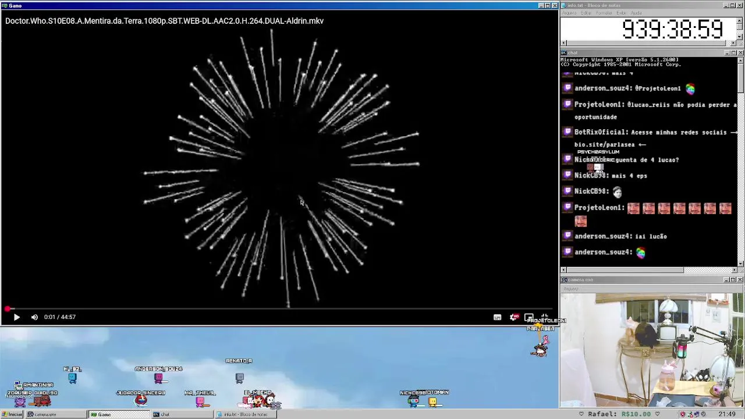This screenshot has width=745, height=419.
Task: Play the Doctor Who video
Action: click(16, 317)
